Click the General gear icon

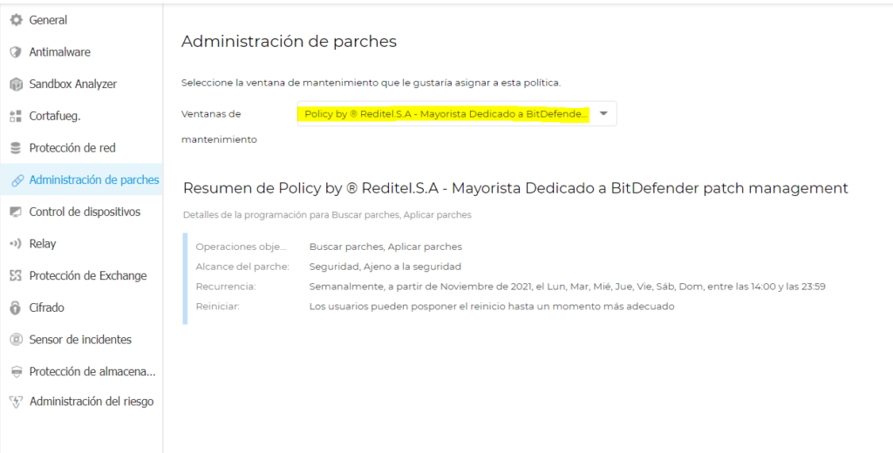[16, 20]
